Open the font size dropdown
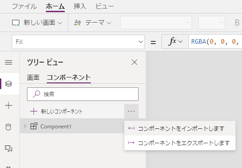 [212, 23]
